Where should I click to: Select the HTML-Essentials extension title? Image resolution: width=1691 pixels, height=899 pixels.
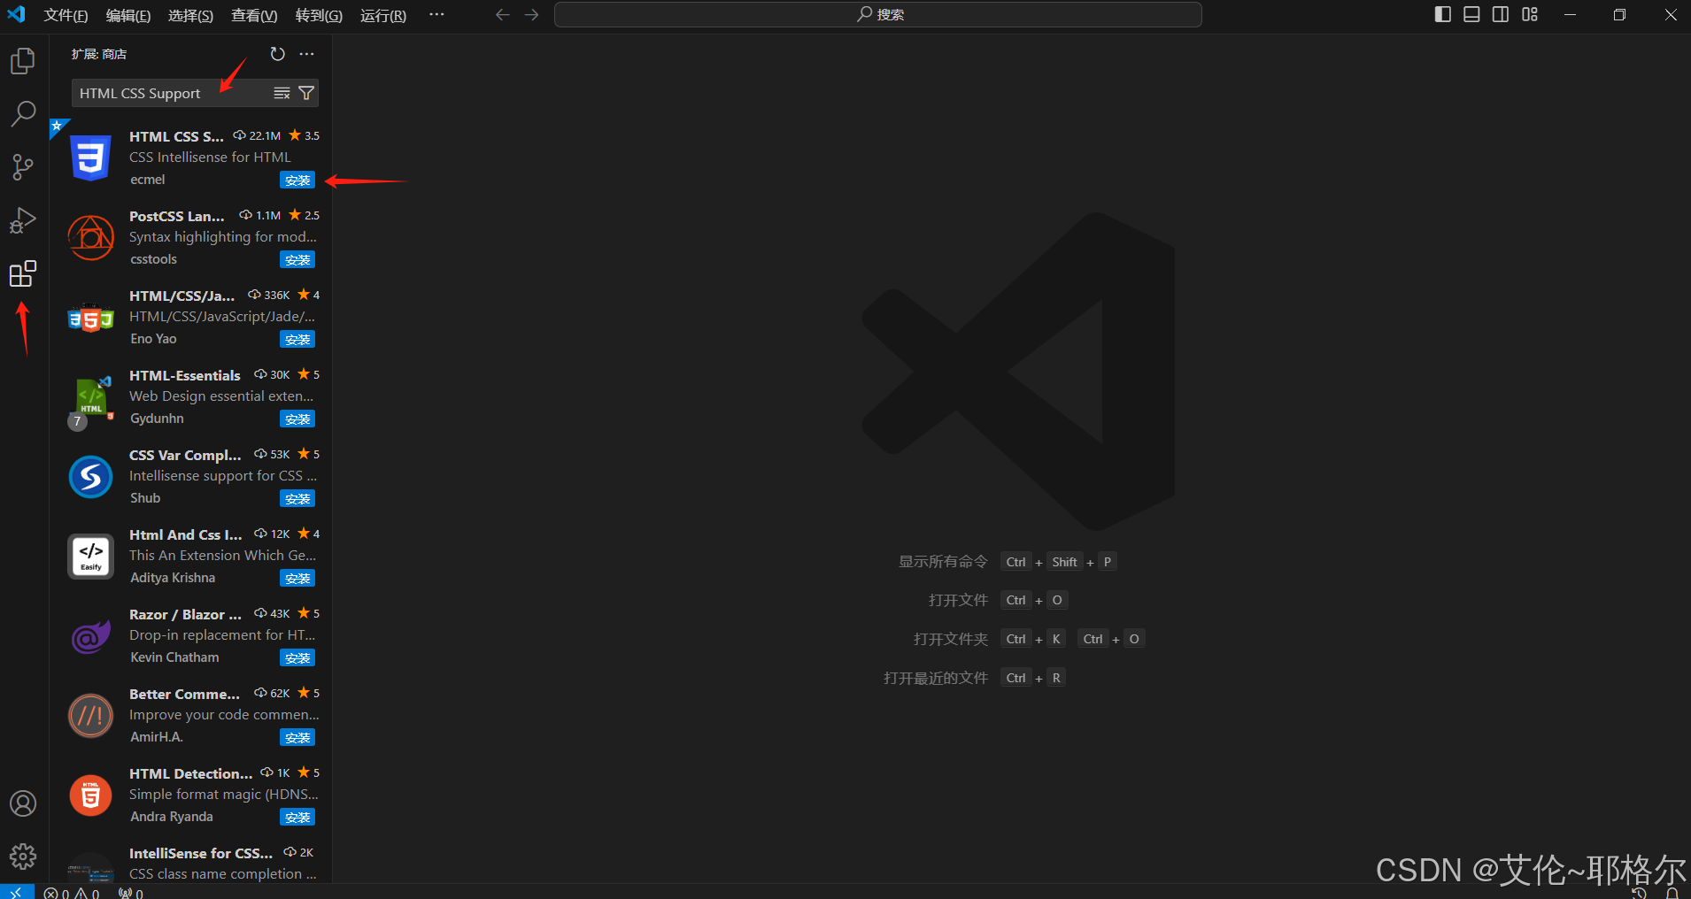[185, 375]
